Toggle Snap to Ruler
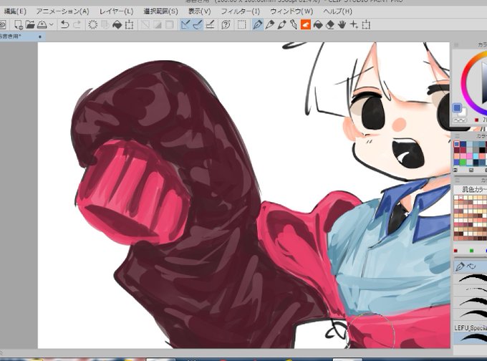 click(x=185, y=24)
